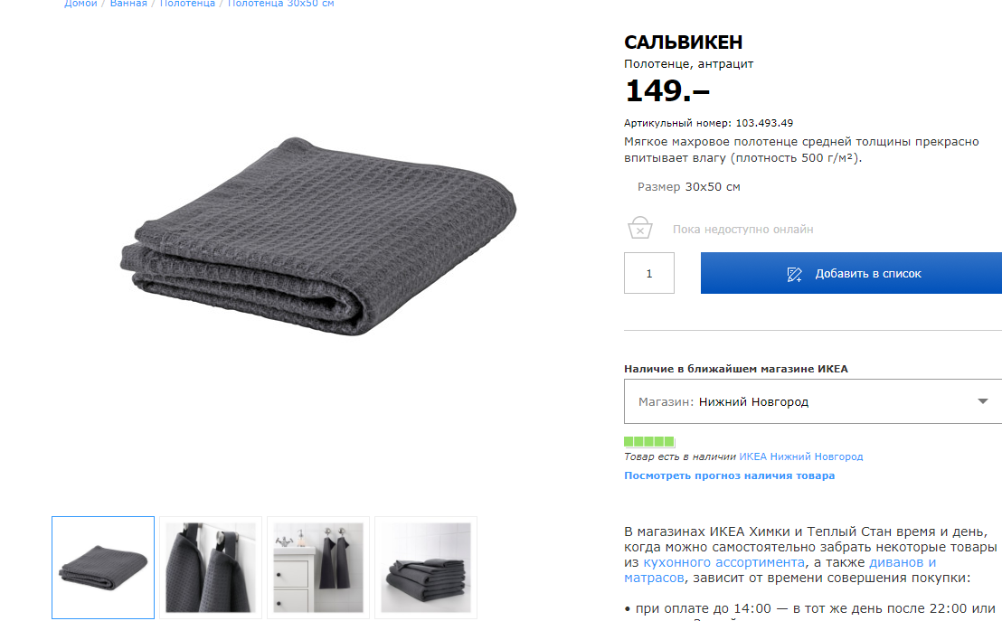This screenshot has width=1002, height=621.
Task: Select the bathroom cabinet scene thumbnail
Action: tap(318, 568)
